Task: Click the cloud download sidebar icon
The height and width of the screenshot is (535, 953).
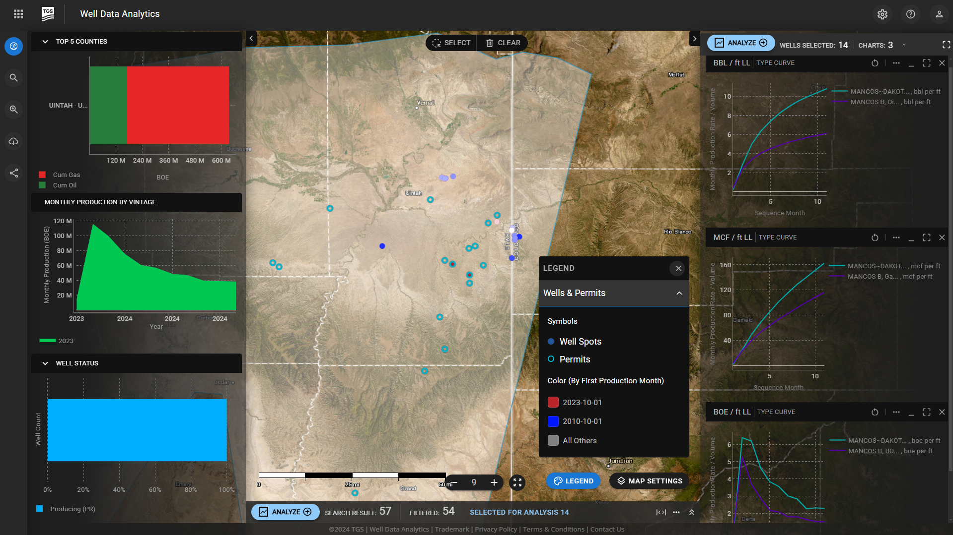Action: click(14, 141)
